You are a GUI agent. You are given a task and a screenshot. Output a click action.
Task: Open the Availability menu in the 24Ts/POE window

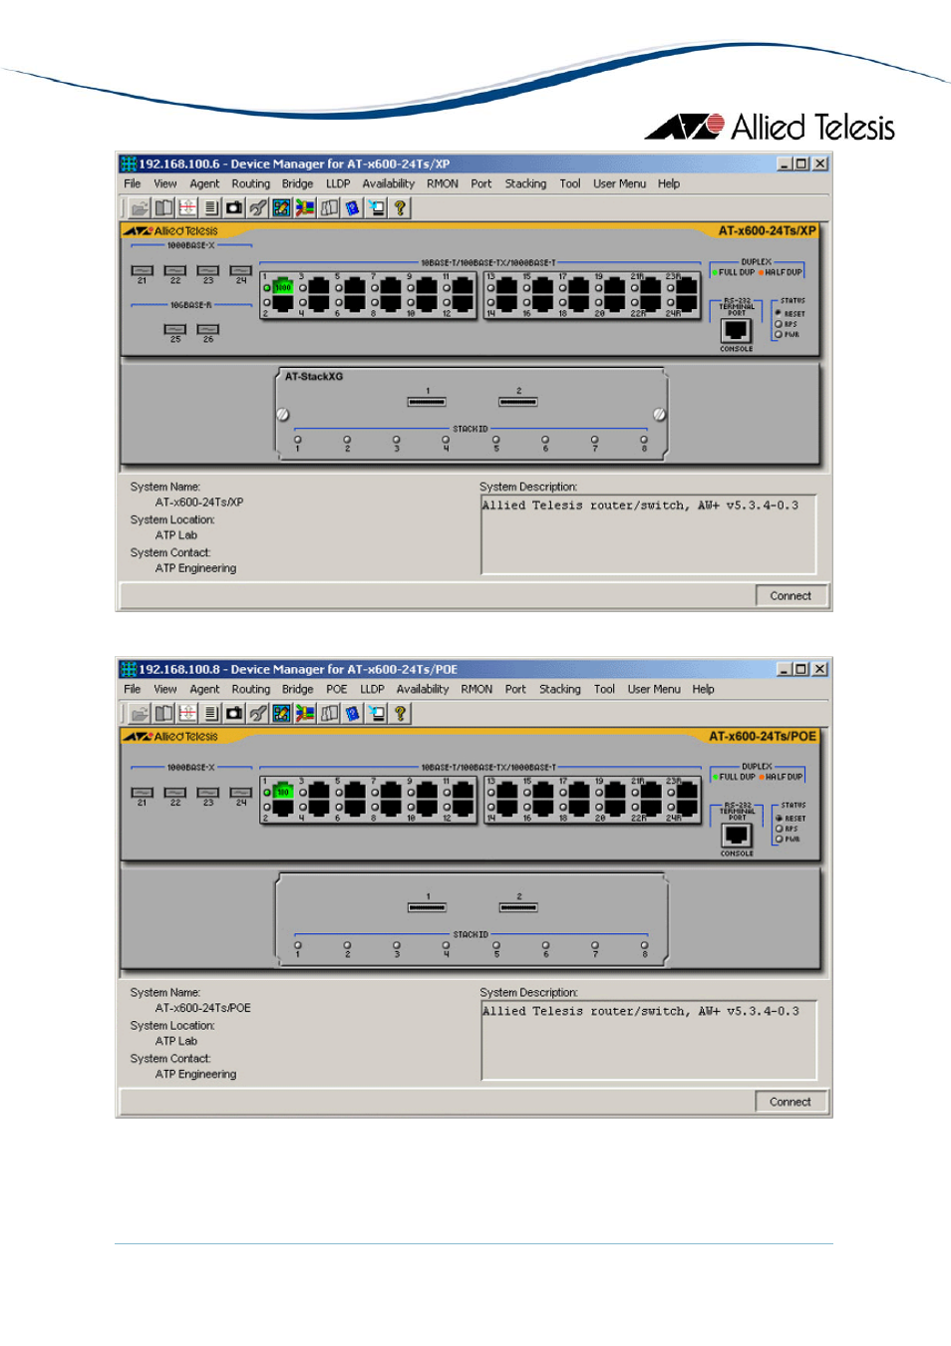[423, 689]
